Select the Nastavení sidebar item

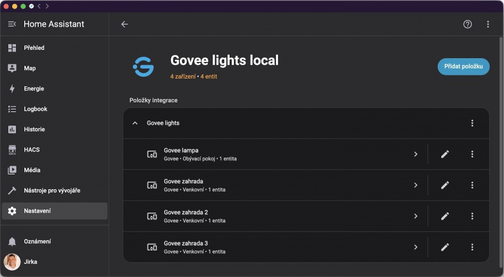click(x=55, y=211)
